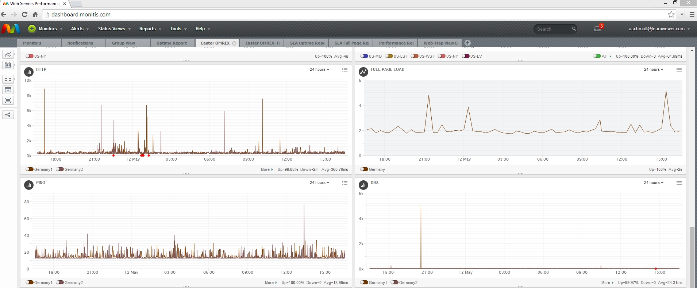Open the alerts inbox with red badge

click(x=597, y=28)
